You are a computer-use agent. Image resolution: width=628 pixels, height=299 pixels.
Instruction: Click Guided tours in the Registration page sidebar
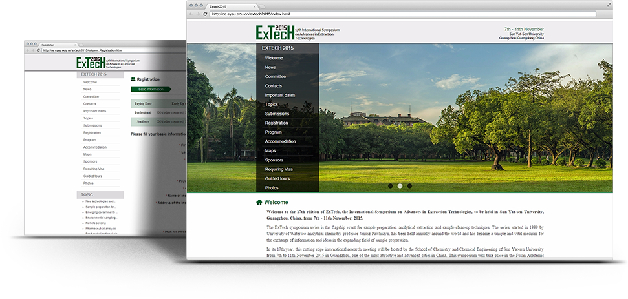point(92,176)
